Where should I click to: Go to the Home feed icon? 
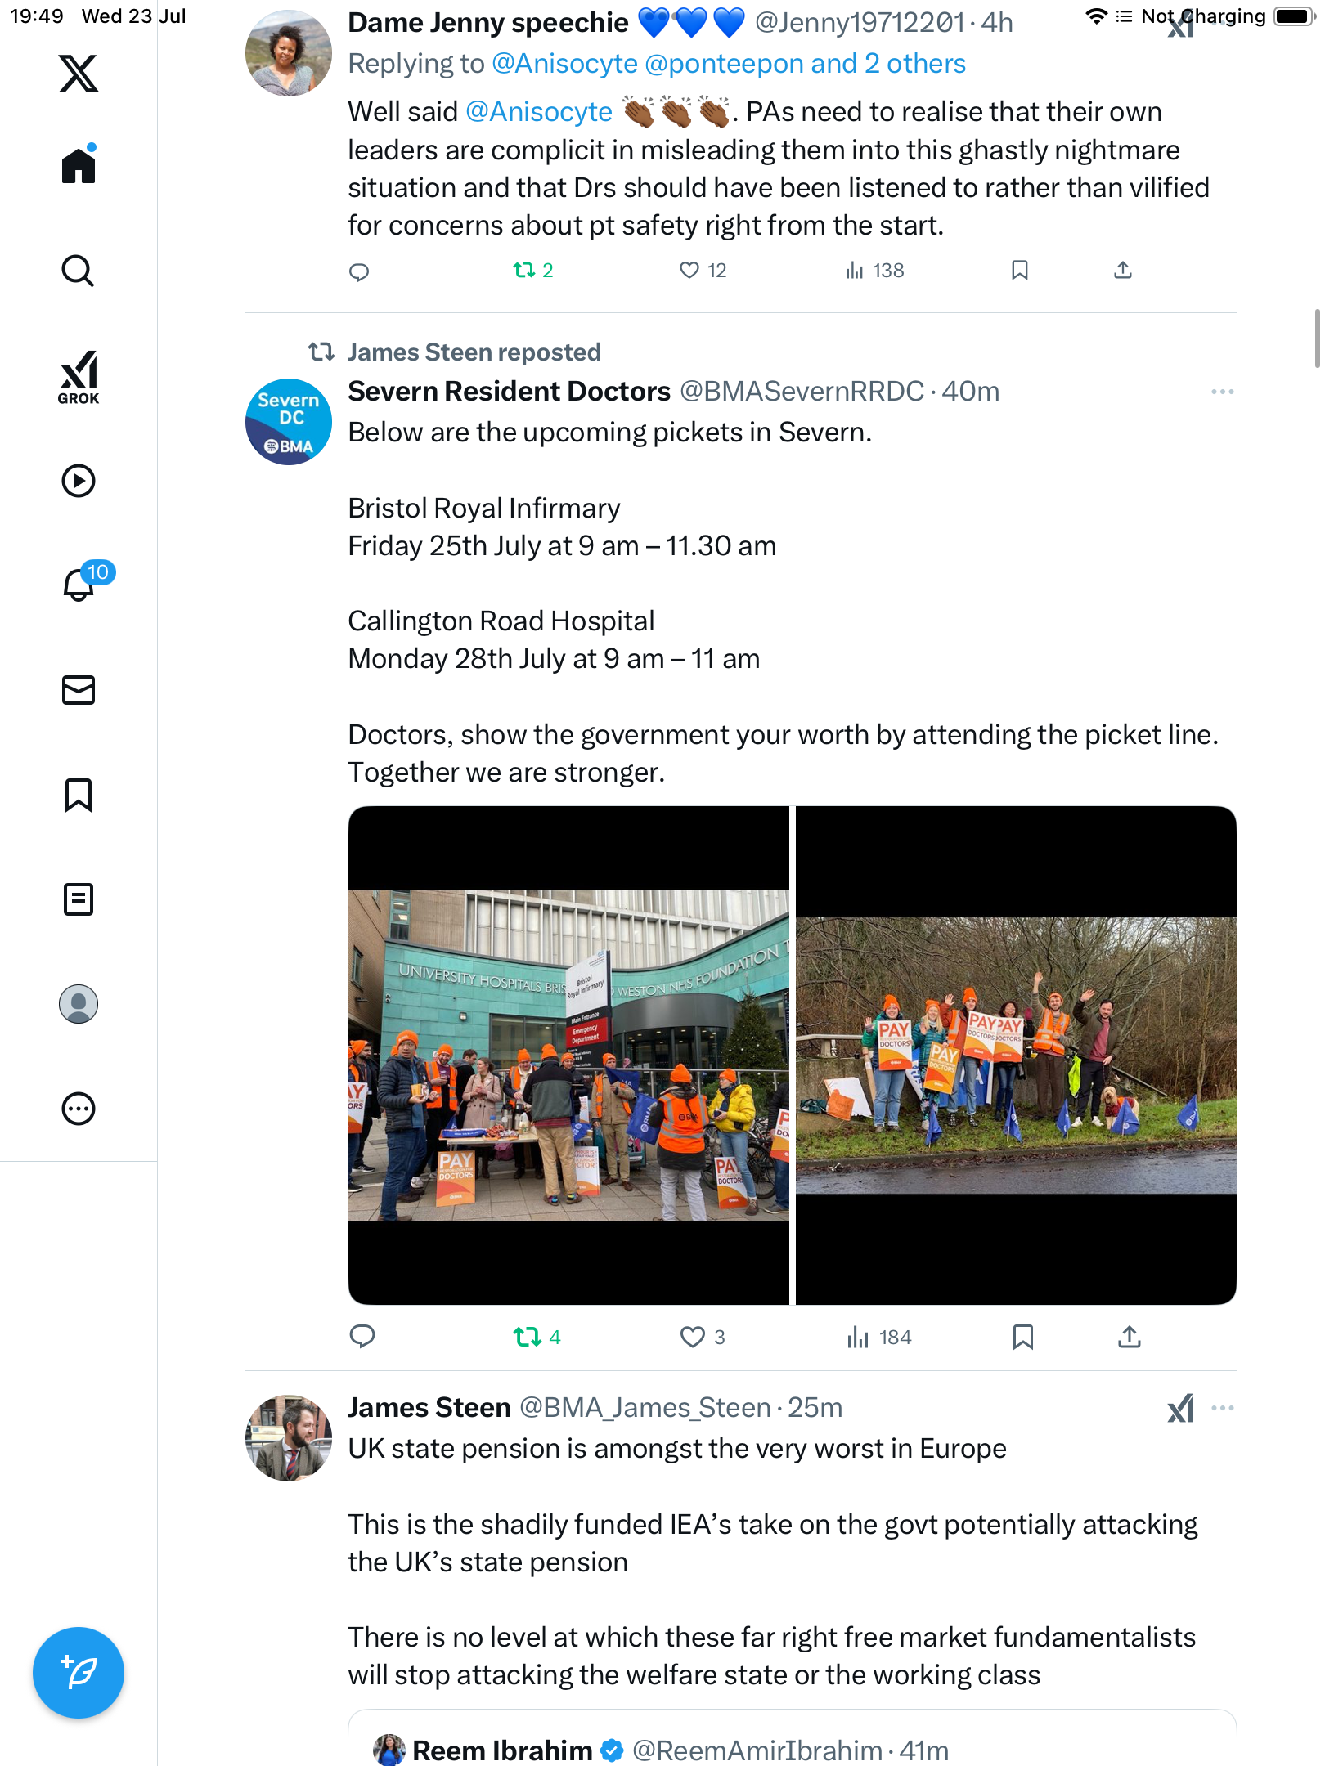[79, 164]
